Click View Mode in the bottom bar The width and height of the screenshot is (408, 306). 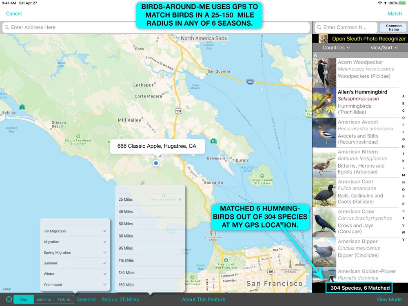(x=389, y=299)
